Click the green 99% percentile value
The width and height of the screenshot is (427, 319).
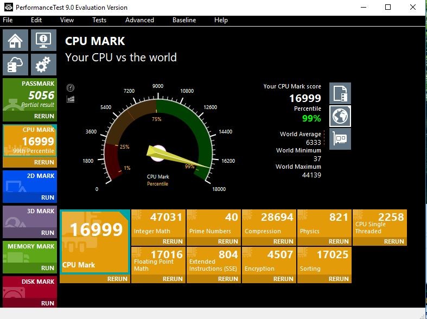point(311,118)
